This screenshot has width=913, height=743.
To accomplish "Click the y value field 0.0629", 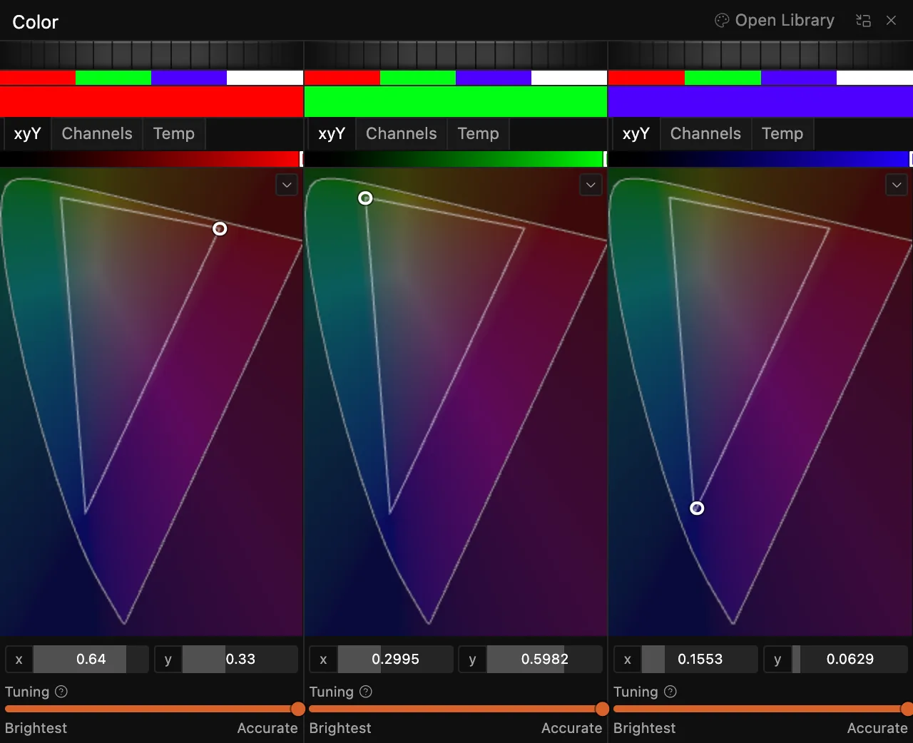I will 850,660.
